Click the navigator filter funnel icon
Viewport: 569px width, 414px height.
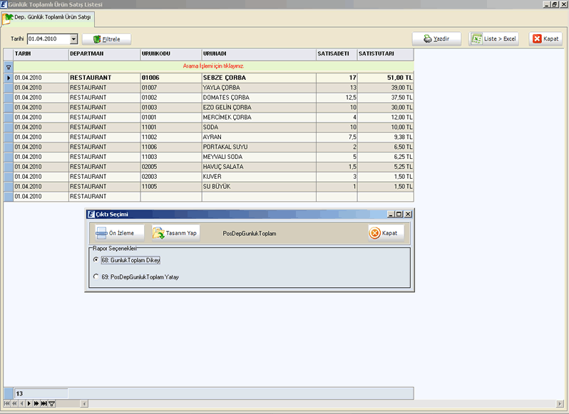coord(51,404)
